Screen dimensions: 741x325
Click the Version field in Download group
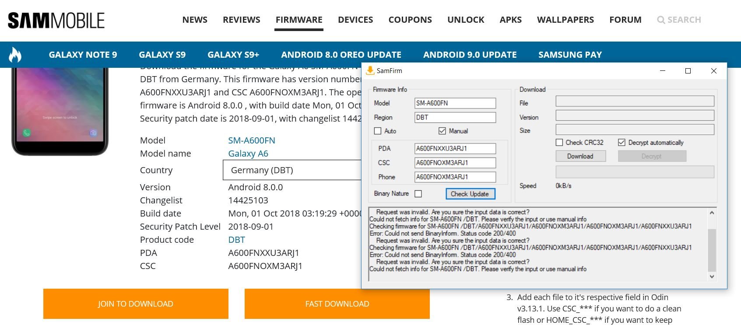coord(635,115)
